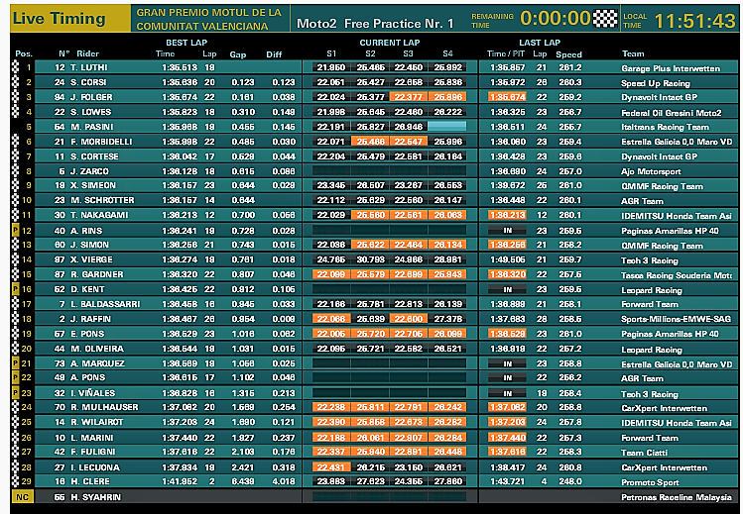The width and height of the screenshot is (743, 514).
Task: Click the Gran Premio Motul event title
Action: point(209,20)
